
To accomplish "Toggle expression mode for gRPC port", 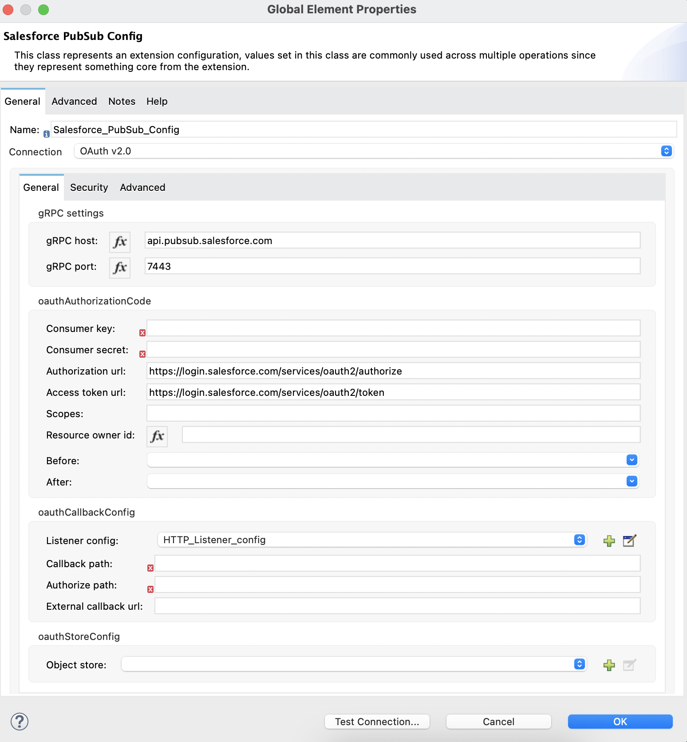I will coord(120,268).
